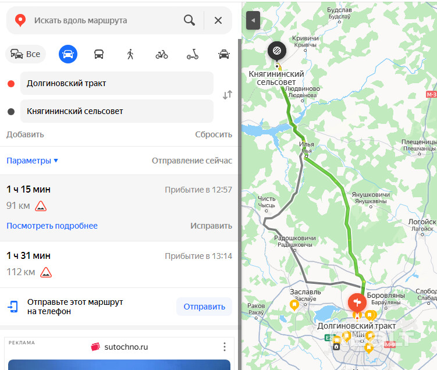Click Добавить to add a waypoint
The image size is (437, 370).
(25, 134)
